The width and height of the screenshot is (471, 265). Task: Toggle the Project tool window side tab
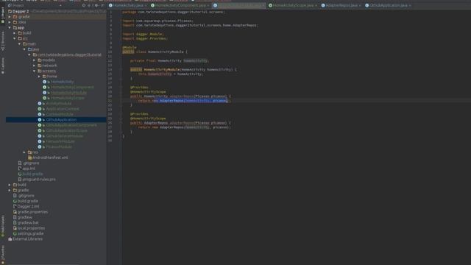pos(3,15)
